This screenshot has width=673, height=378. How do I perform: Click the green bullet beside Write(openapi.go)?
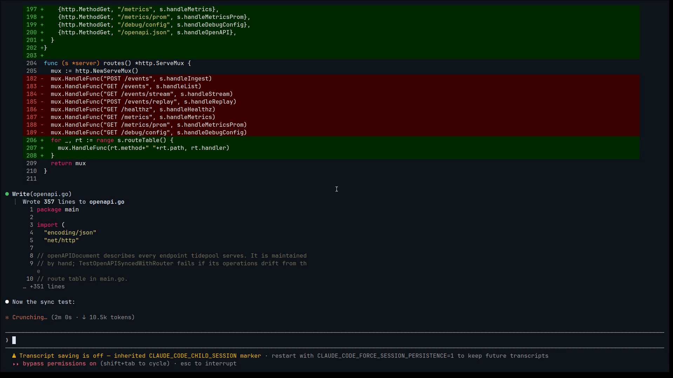tap(7, 194)
